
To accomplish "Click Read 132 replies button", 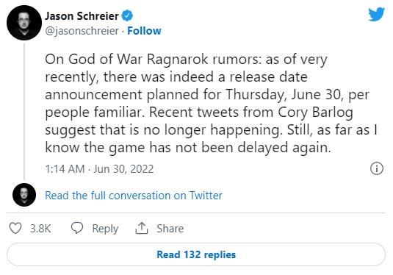I will [x=196, y=254].
